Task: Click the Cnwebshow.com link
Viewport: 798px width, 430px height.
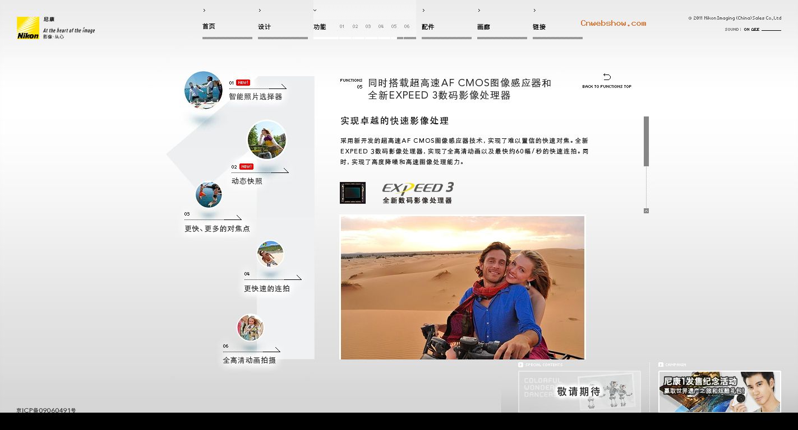Action: pyautogui.click(x=613, y=23)
